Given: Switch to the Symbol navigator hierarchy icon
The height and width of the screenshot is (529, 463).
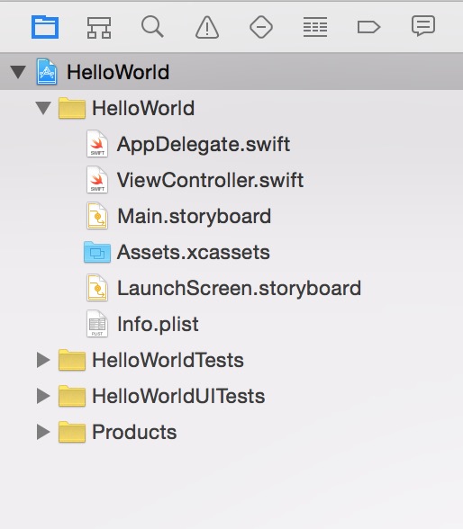Looking at the screenshot, I should click(x=99, y=27).
